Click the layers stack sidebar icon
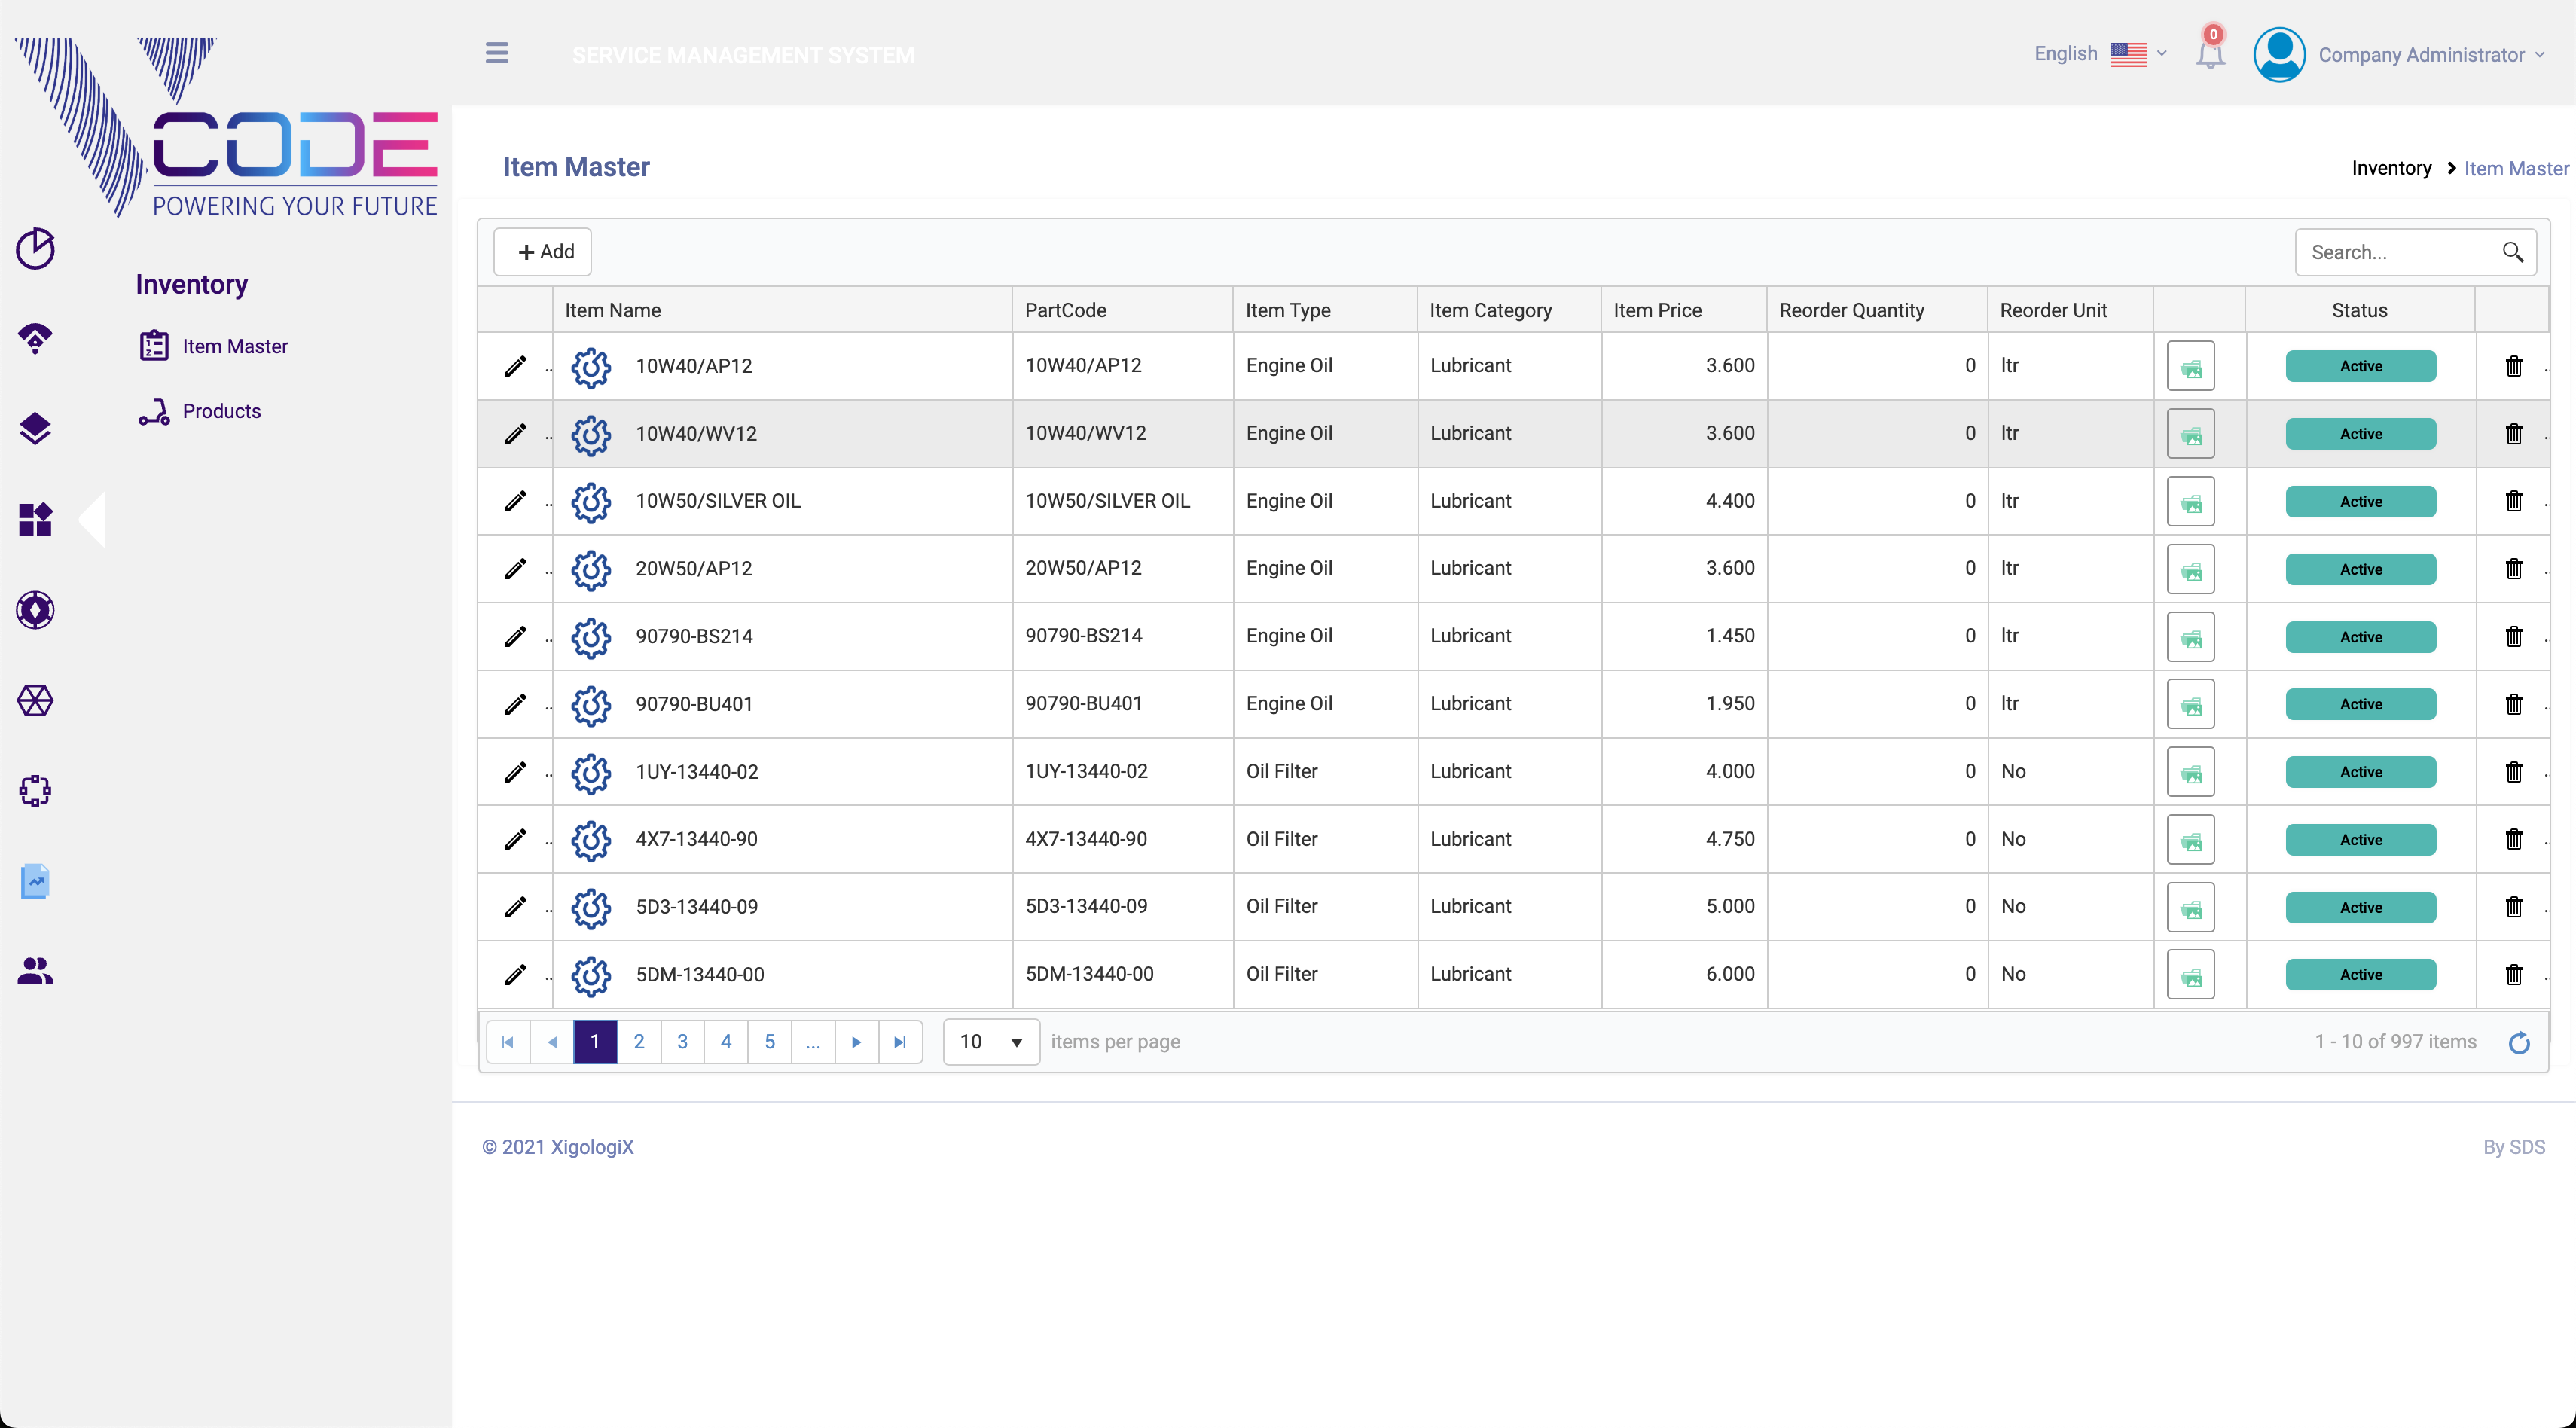The width and height of the screenshot is (2576, 1428). point(35,429)
